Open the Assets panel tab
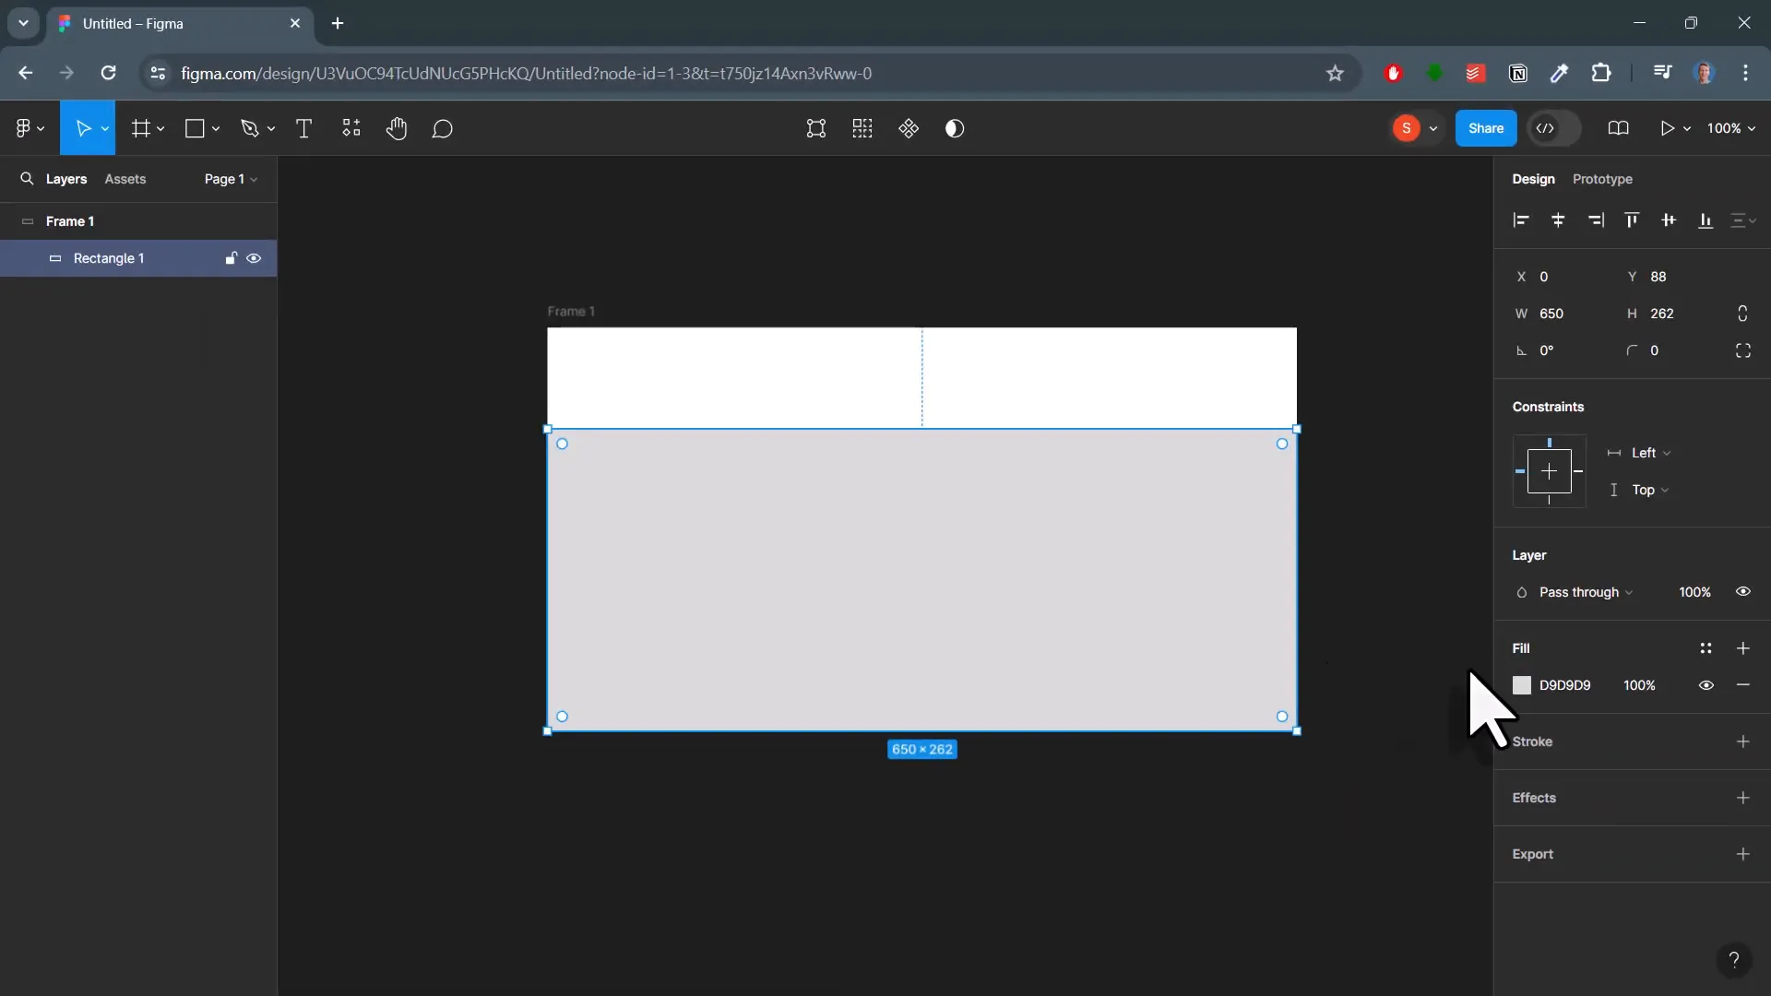 pos(125,179)
